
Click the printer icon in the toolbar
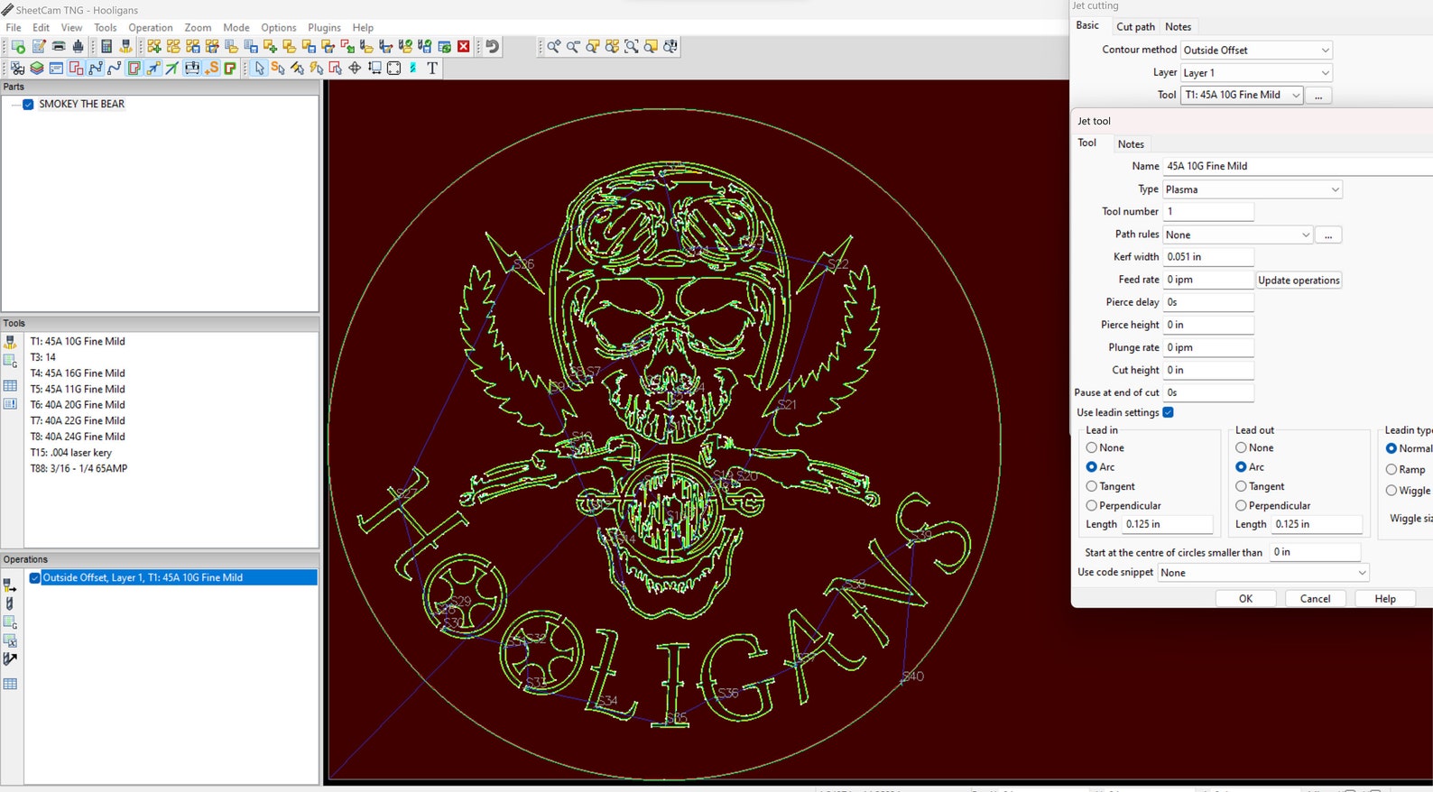[x=59, y=47]
